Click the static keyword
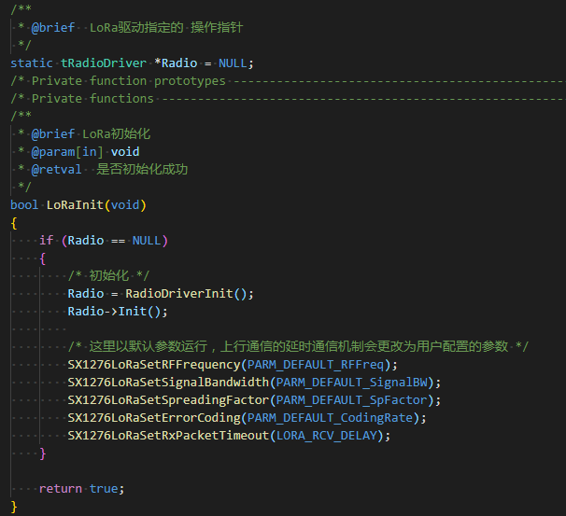The width and height of the screenshot is (566, 516). [32, 63]
